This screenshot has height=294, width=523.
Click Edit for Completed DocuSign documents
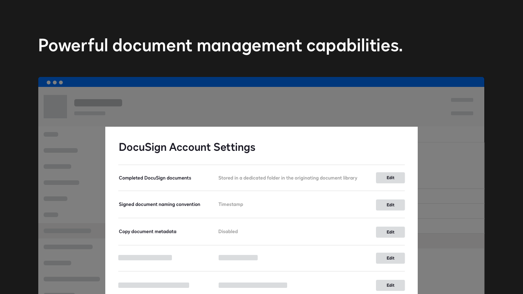pyautogui.click(x=390, y=178)
